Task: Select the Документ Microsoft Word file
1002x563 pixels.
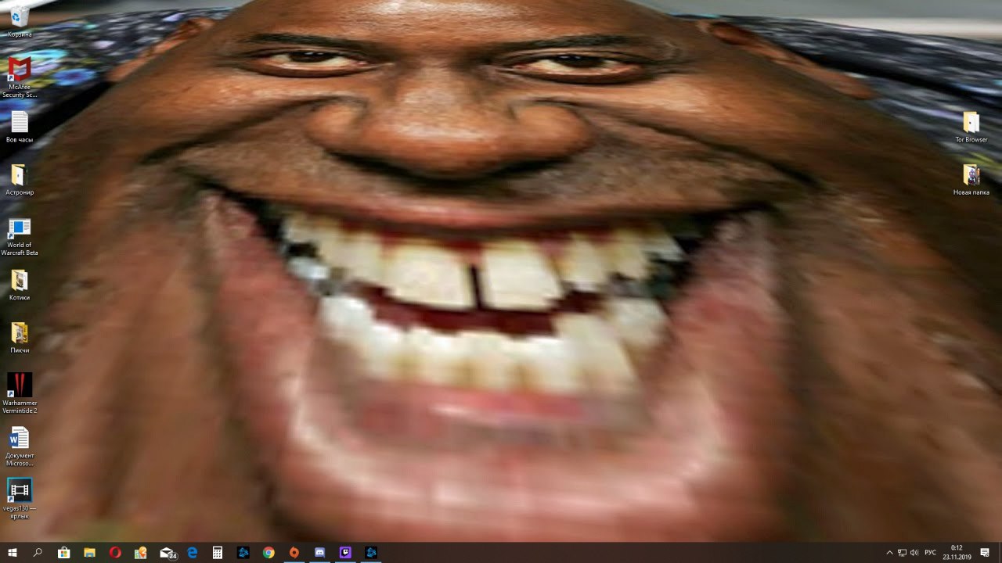Action: [x=20, y=446]
